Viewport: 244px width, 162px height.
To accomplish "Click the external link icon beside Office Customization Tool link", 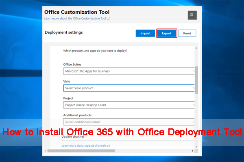I will (x=108, y=19).
